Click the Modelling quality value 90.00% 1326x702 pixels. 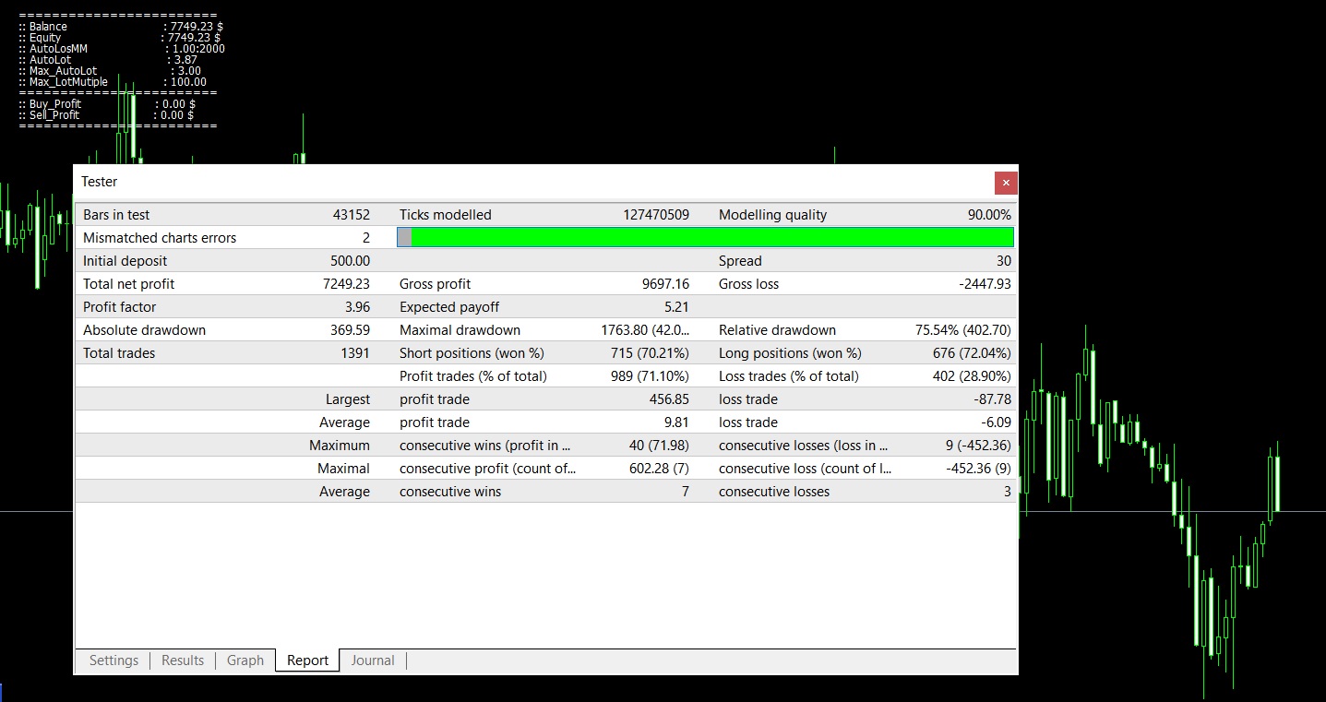[x=989, y=215]
